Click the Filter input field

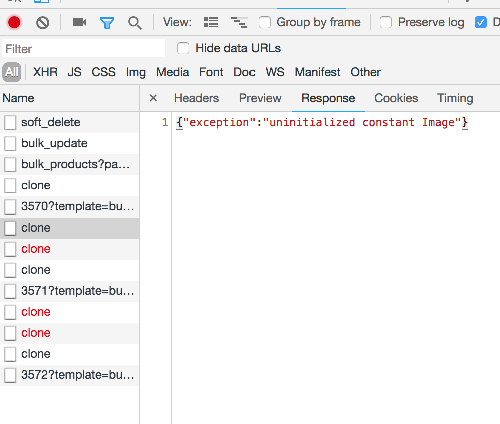84,49
